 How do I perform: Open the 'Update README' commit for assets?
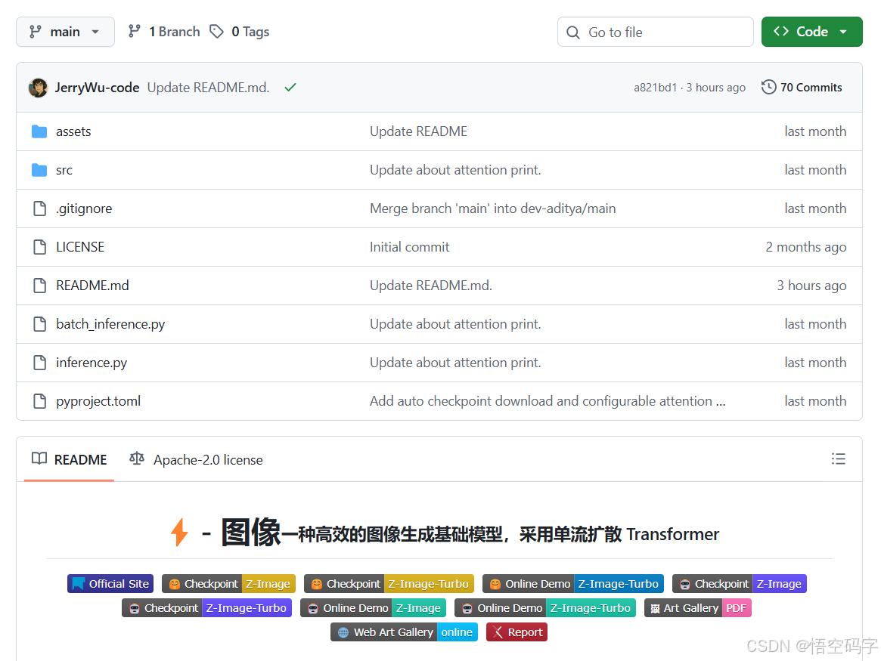[x=419, y=131]
